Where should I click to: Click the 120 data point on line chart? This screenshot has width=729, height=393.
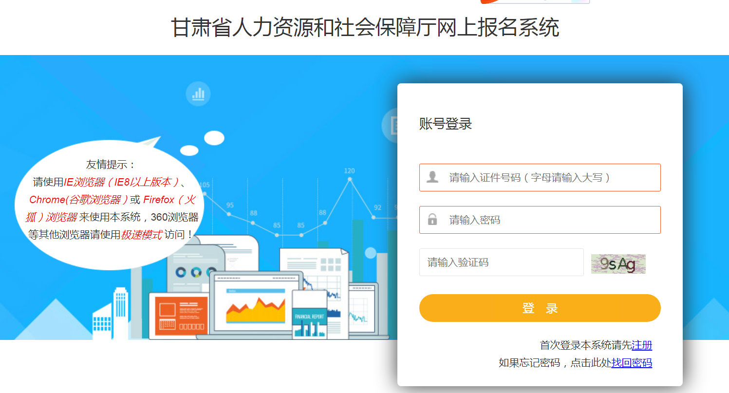[x=350, y=179]
